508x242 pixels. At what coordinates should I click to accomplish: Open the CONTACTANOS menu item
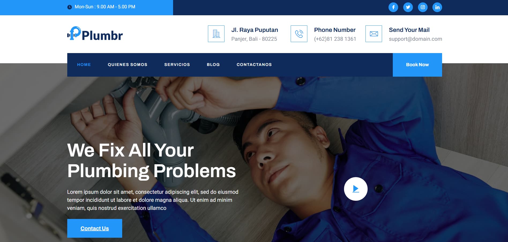pyautogui.click(x=254, y=65)
